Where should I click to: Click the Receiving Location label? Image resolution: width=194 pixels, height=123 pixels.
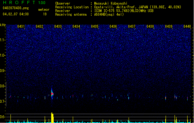pos(72,7)
